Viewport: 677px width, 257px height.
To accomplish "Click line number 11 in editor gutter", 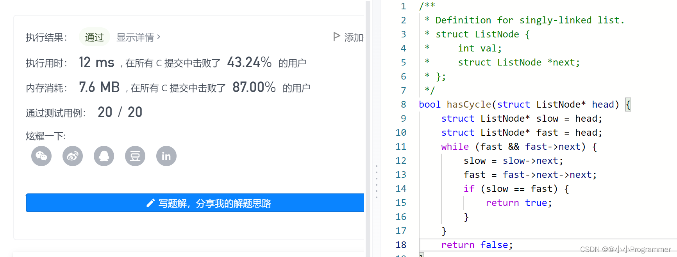I will 401,147.
